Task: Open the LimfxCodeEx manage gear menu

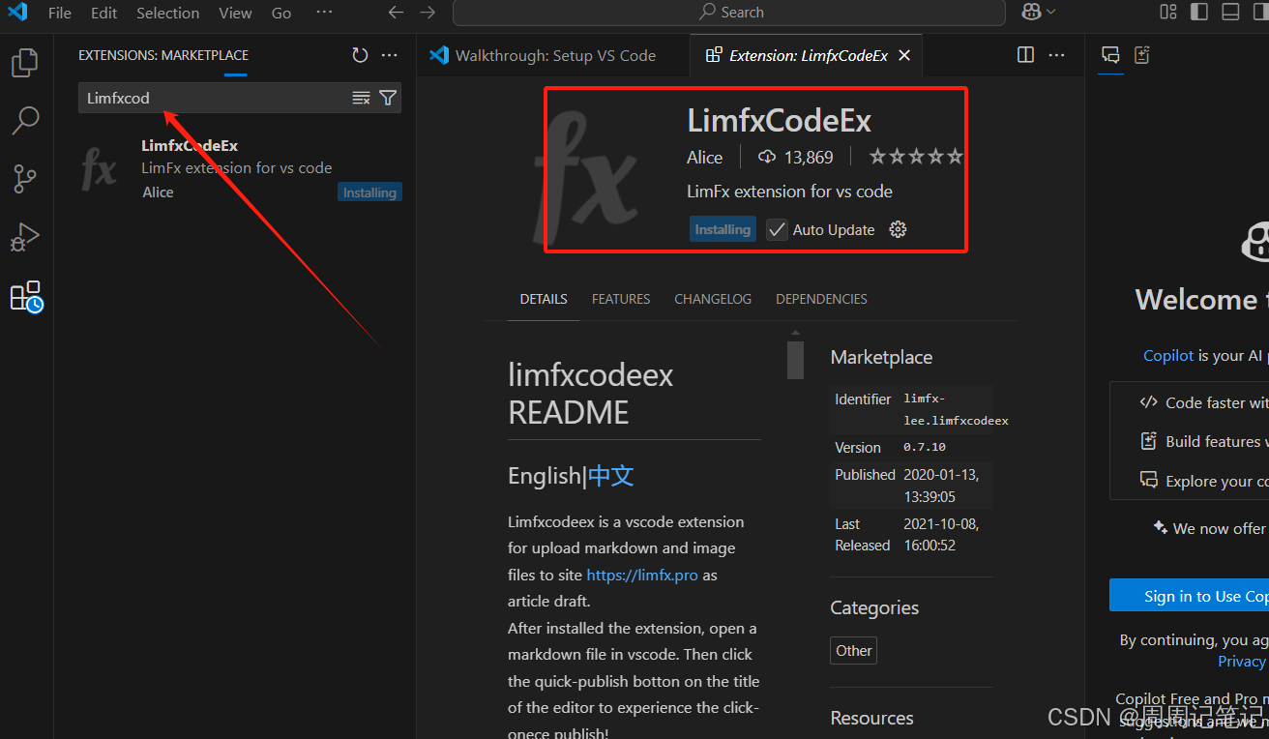Action: [898, 229]
